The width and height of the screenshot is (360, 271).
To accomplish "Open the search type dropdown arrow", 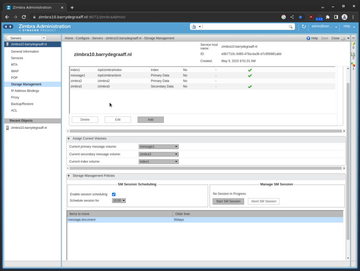I will tap(200, 27).
